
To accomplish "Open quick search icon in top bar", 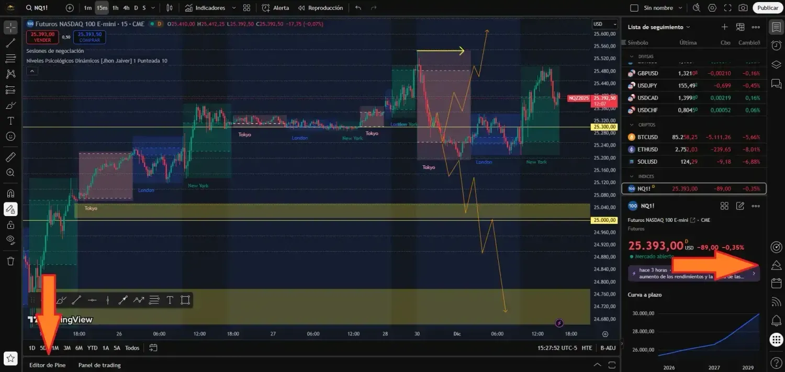I will (697, 8).
